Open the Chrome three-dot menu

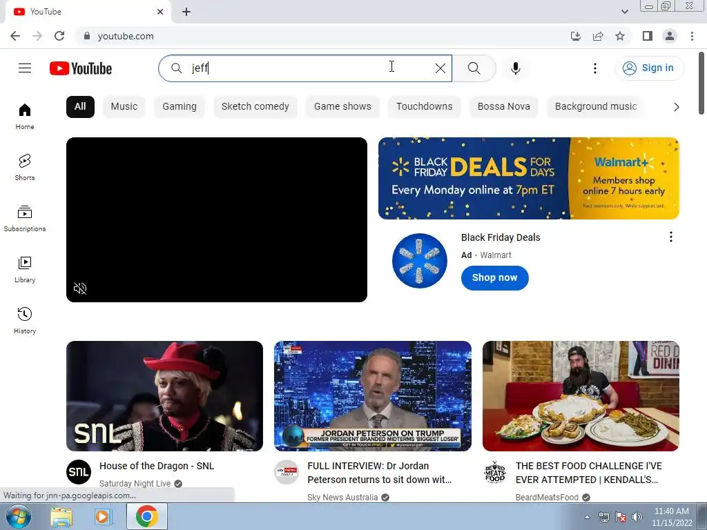pyautogui.click(x=692, y=36)
